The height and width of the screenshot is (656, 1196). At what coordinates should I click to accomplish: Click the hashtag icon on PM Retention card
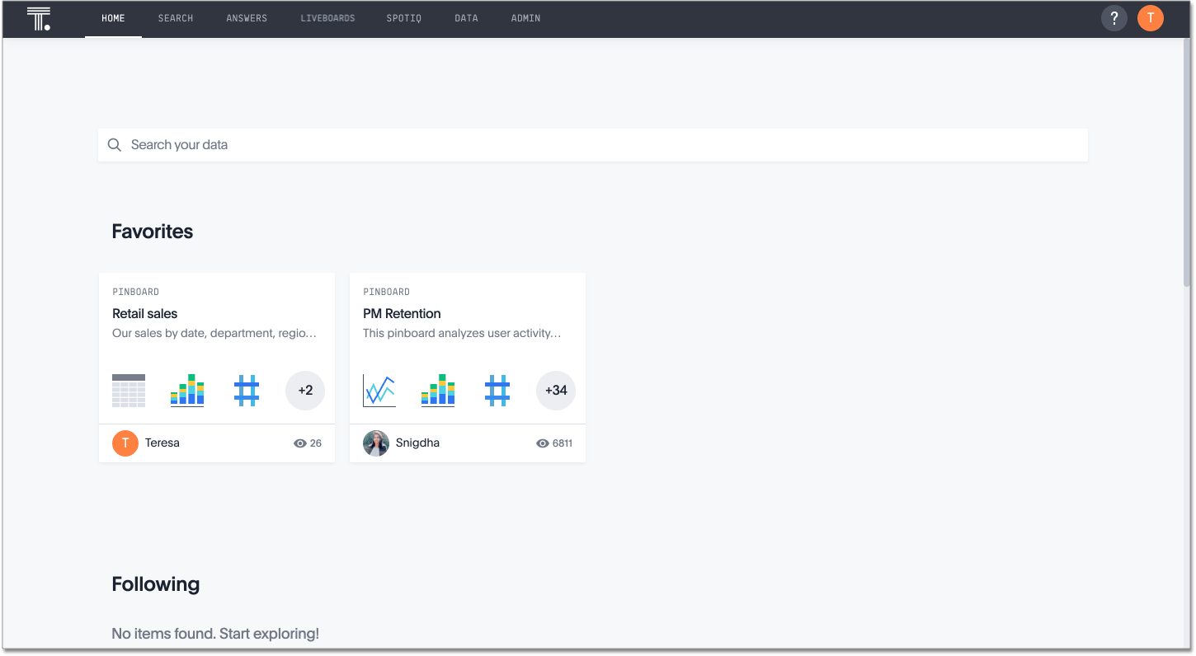click(497, 390)
